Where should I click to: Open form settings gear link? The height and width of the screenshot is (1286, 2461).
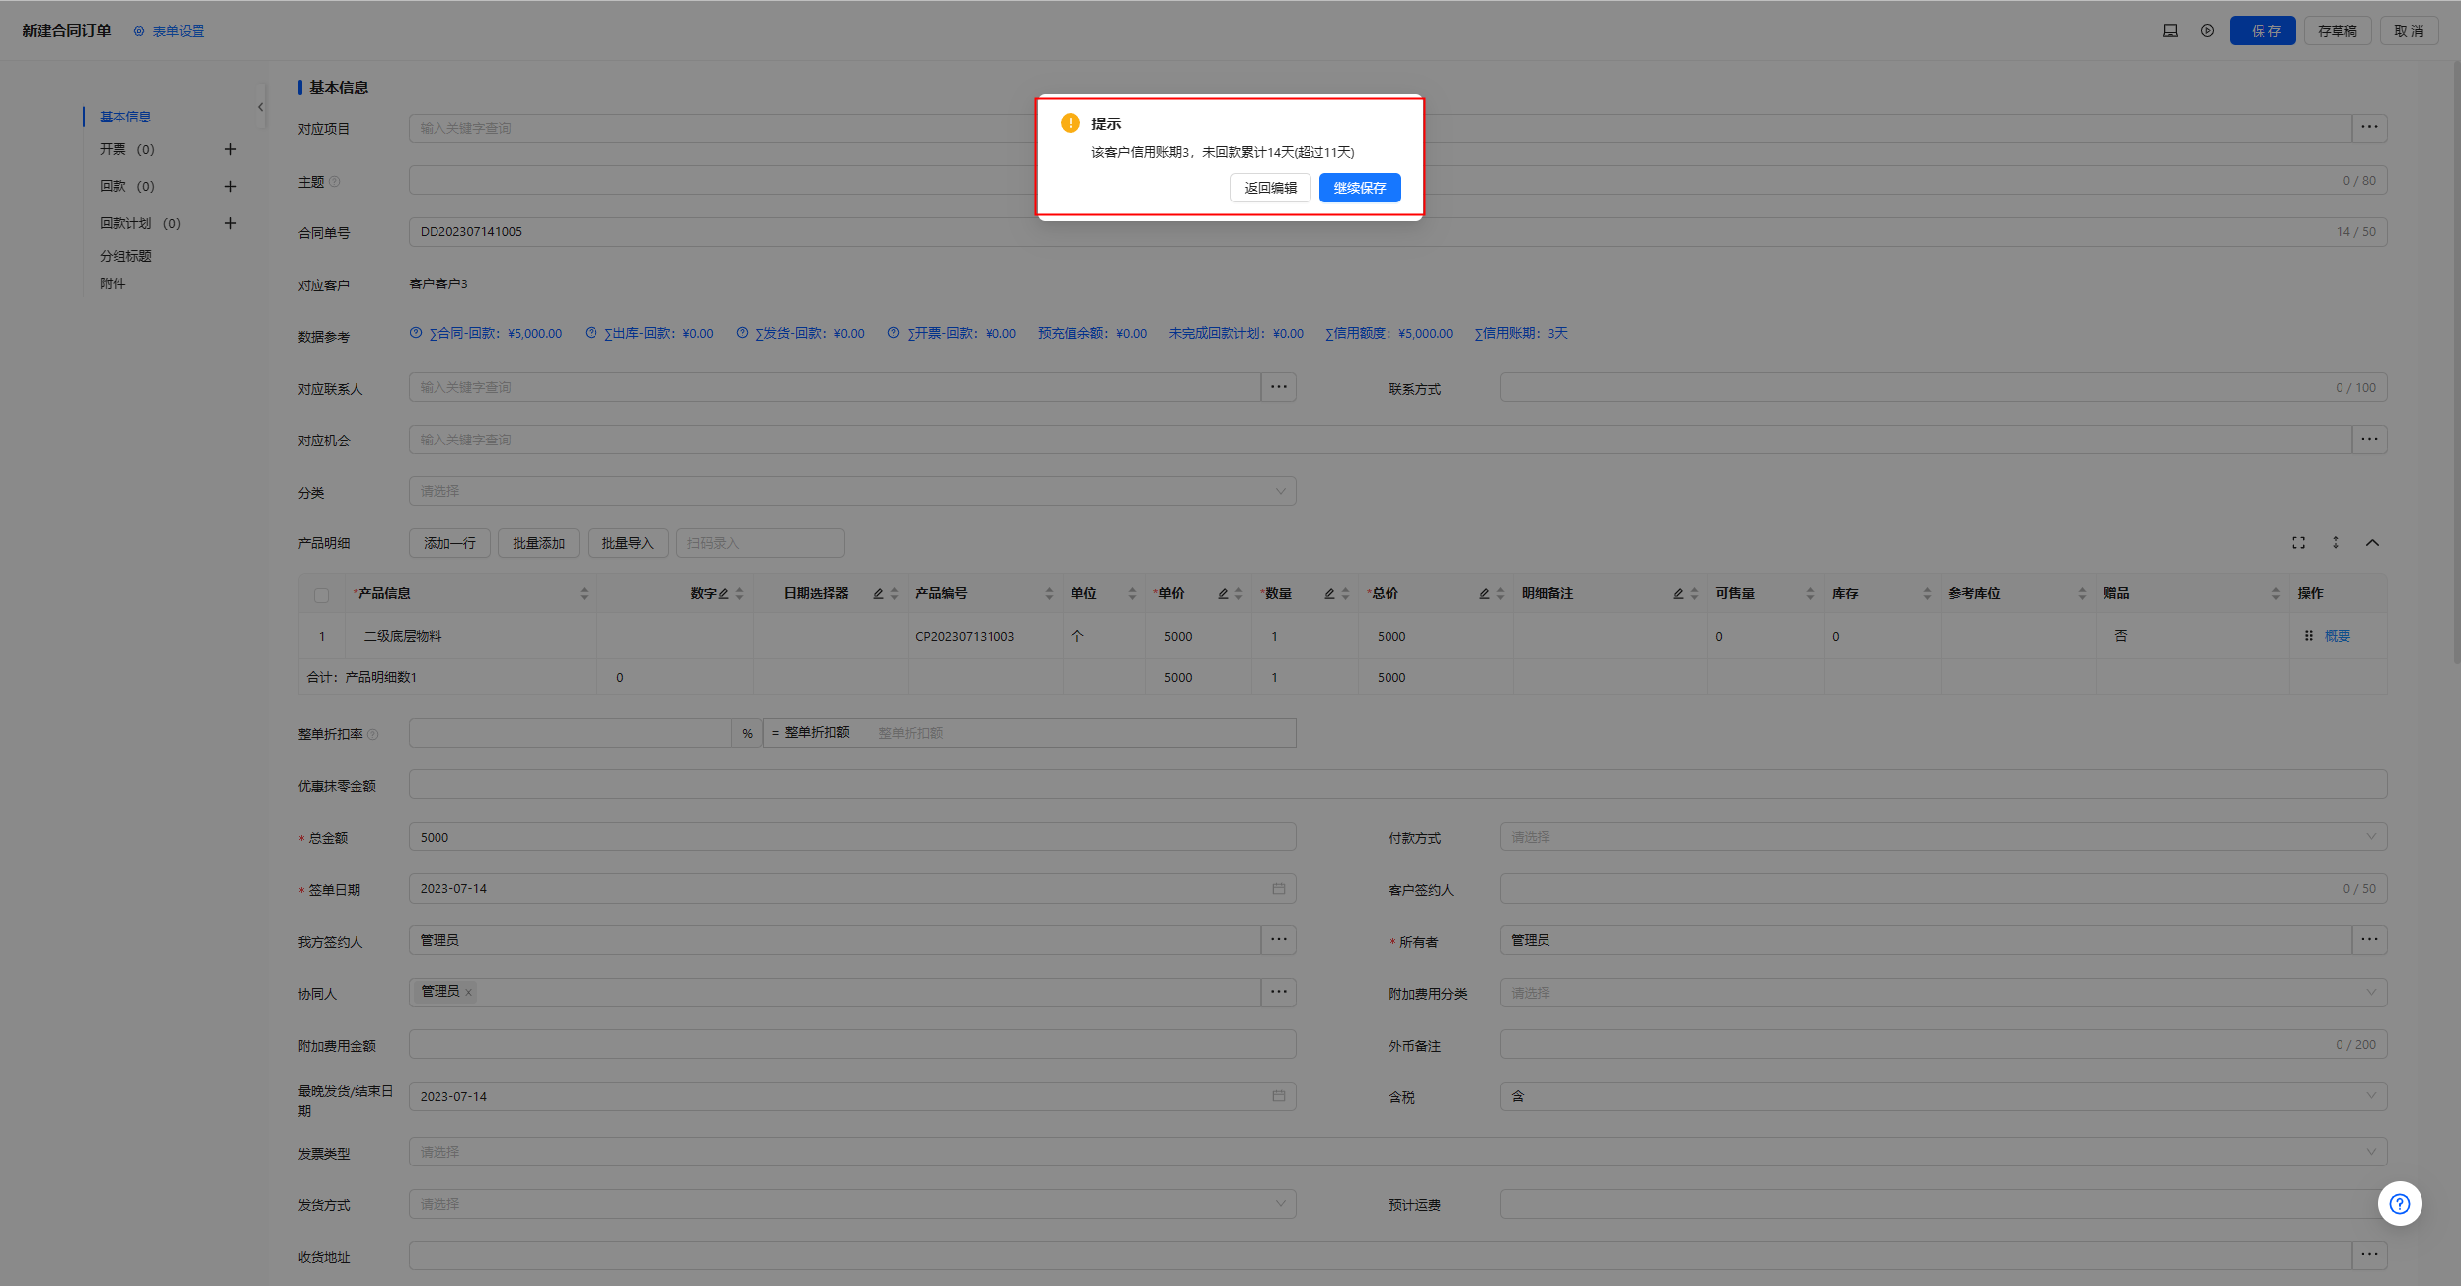[169, 31]
